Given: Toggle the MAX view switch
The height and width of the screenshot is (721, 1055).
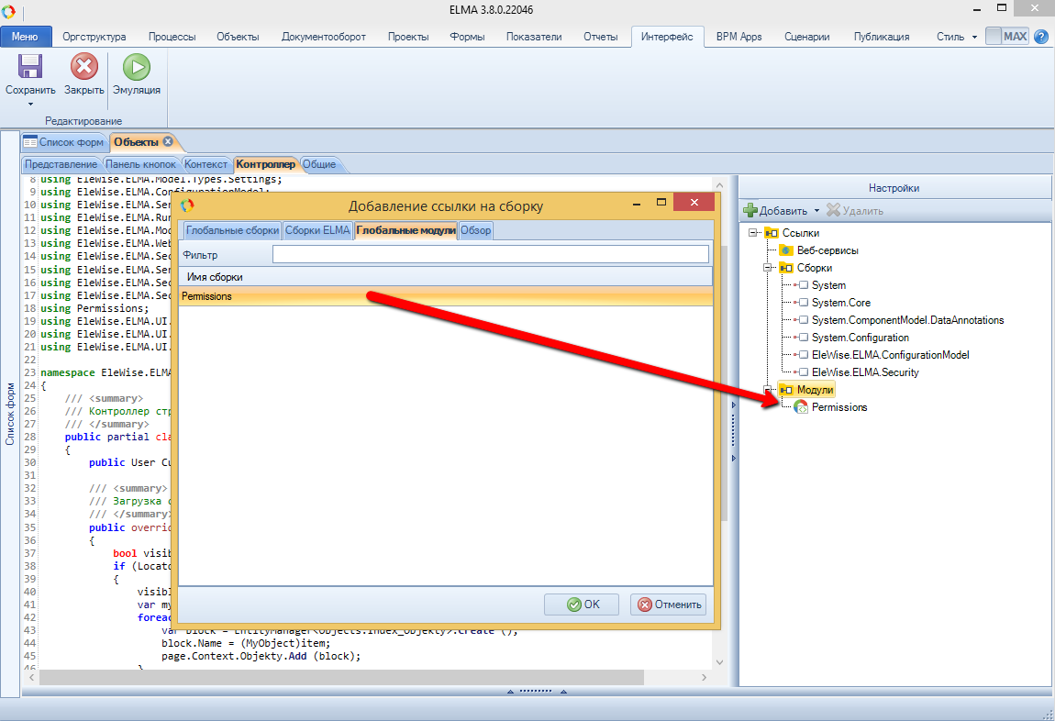Looking at the screenshot, I should [x=1006, y=37].
